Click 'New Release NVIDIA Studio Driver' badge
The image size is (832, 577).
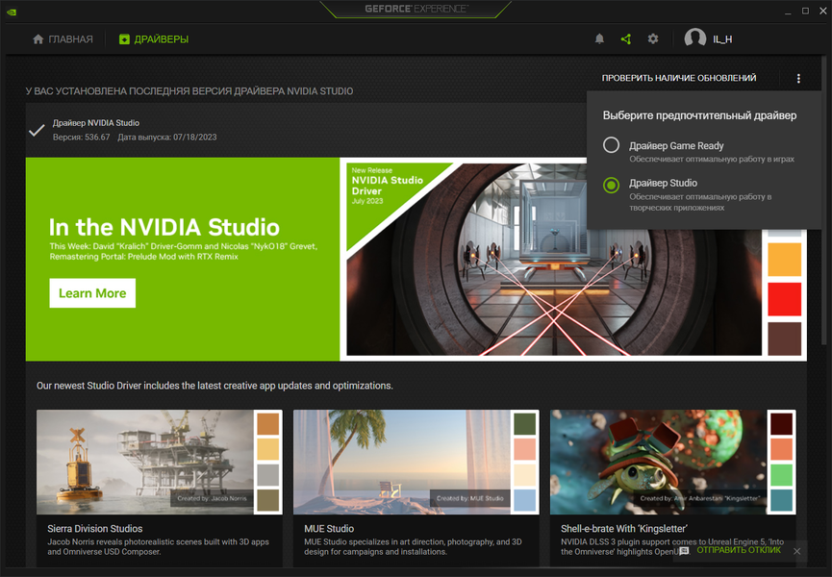(387, 186)
